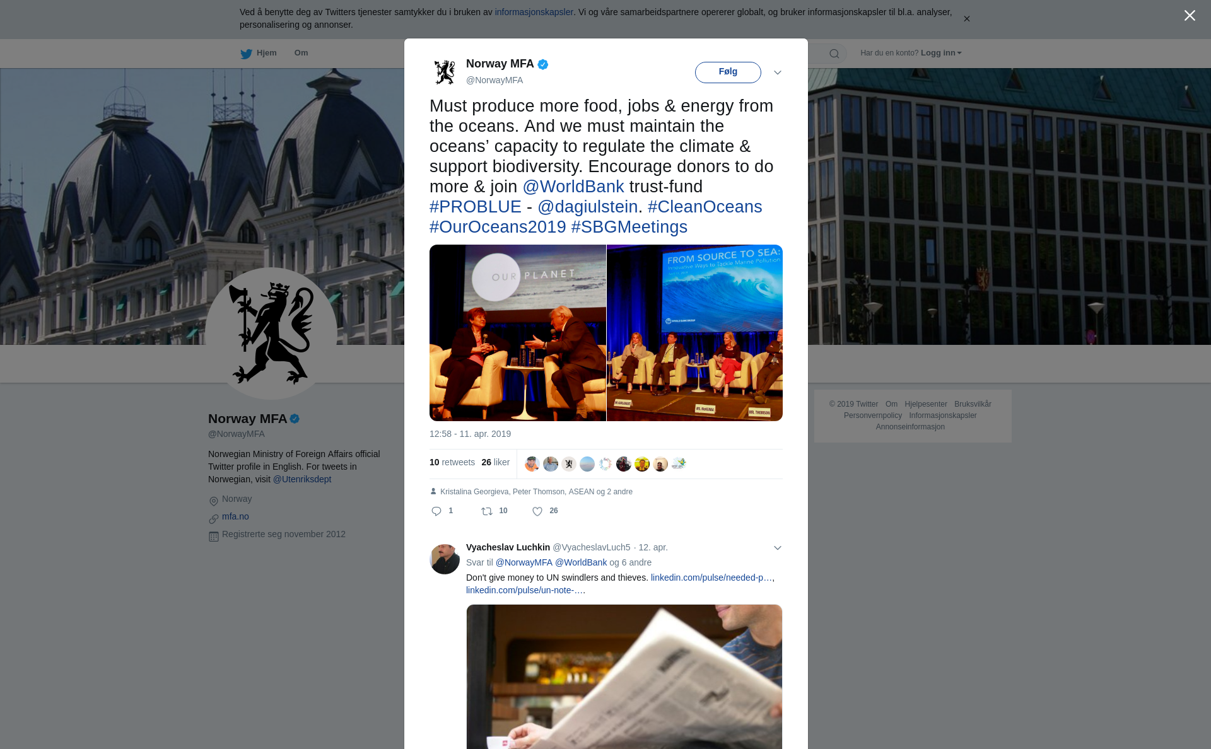Open the @WorldBank mention link
This screenshot has width=1211, height=749.
click(x=573, y=187)
